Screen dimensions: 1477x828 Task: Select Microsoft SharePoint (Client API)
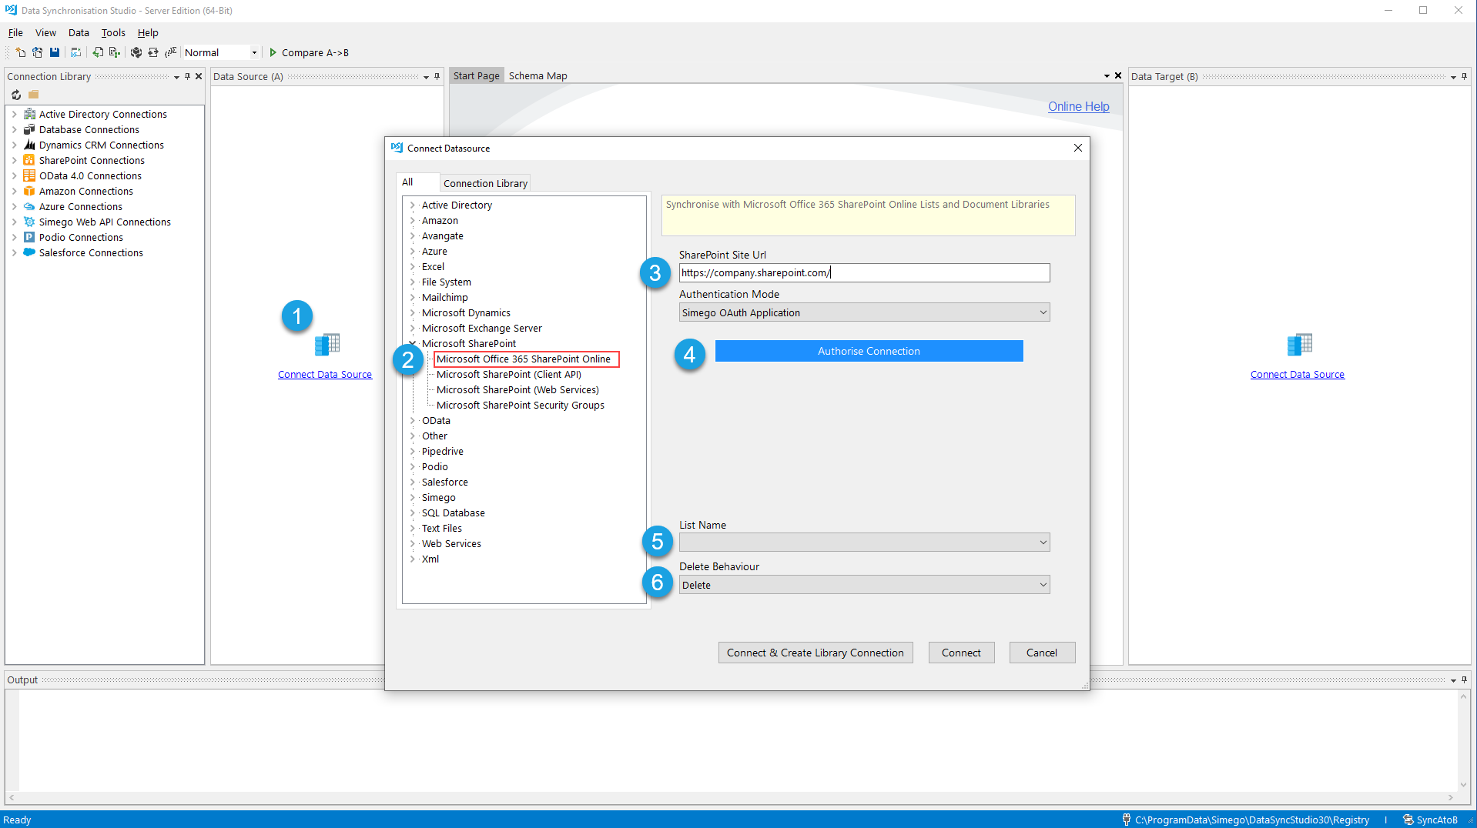point(509,374)
